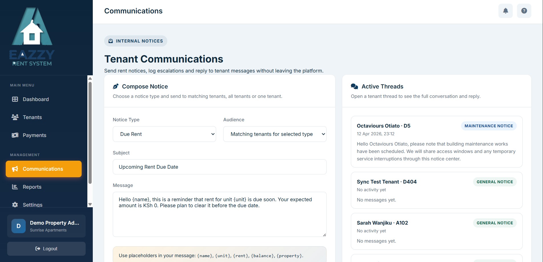The height and width of the screenshot is (262, 543).
Task: Click the Internal Notices inbox icon
Action: 111,41
